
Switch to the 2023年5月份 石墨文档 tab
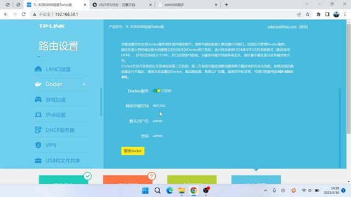pyautogui.click(x=122, y=5)
